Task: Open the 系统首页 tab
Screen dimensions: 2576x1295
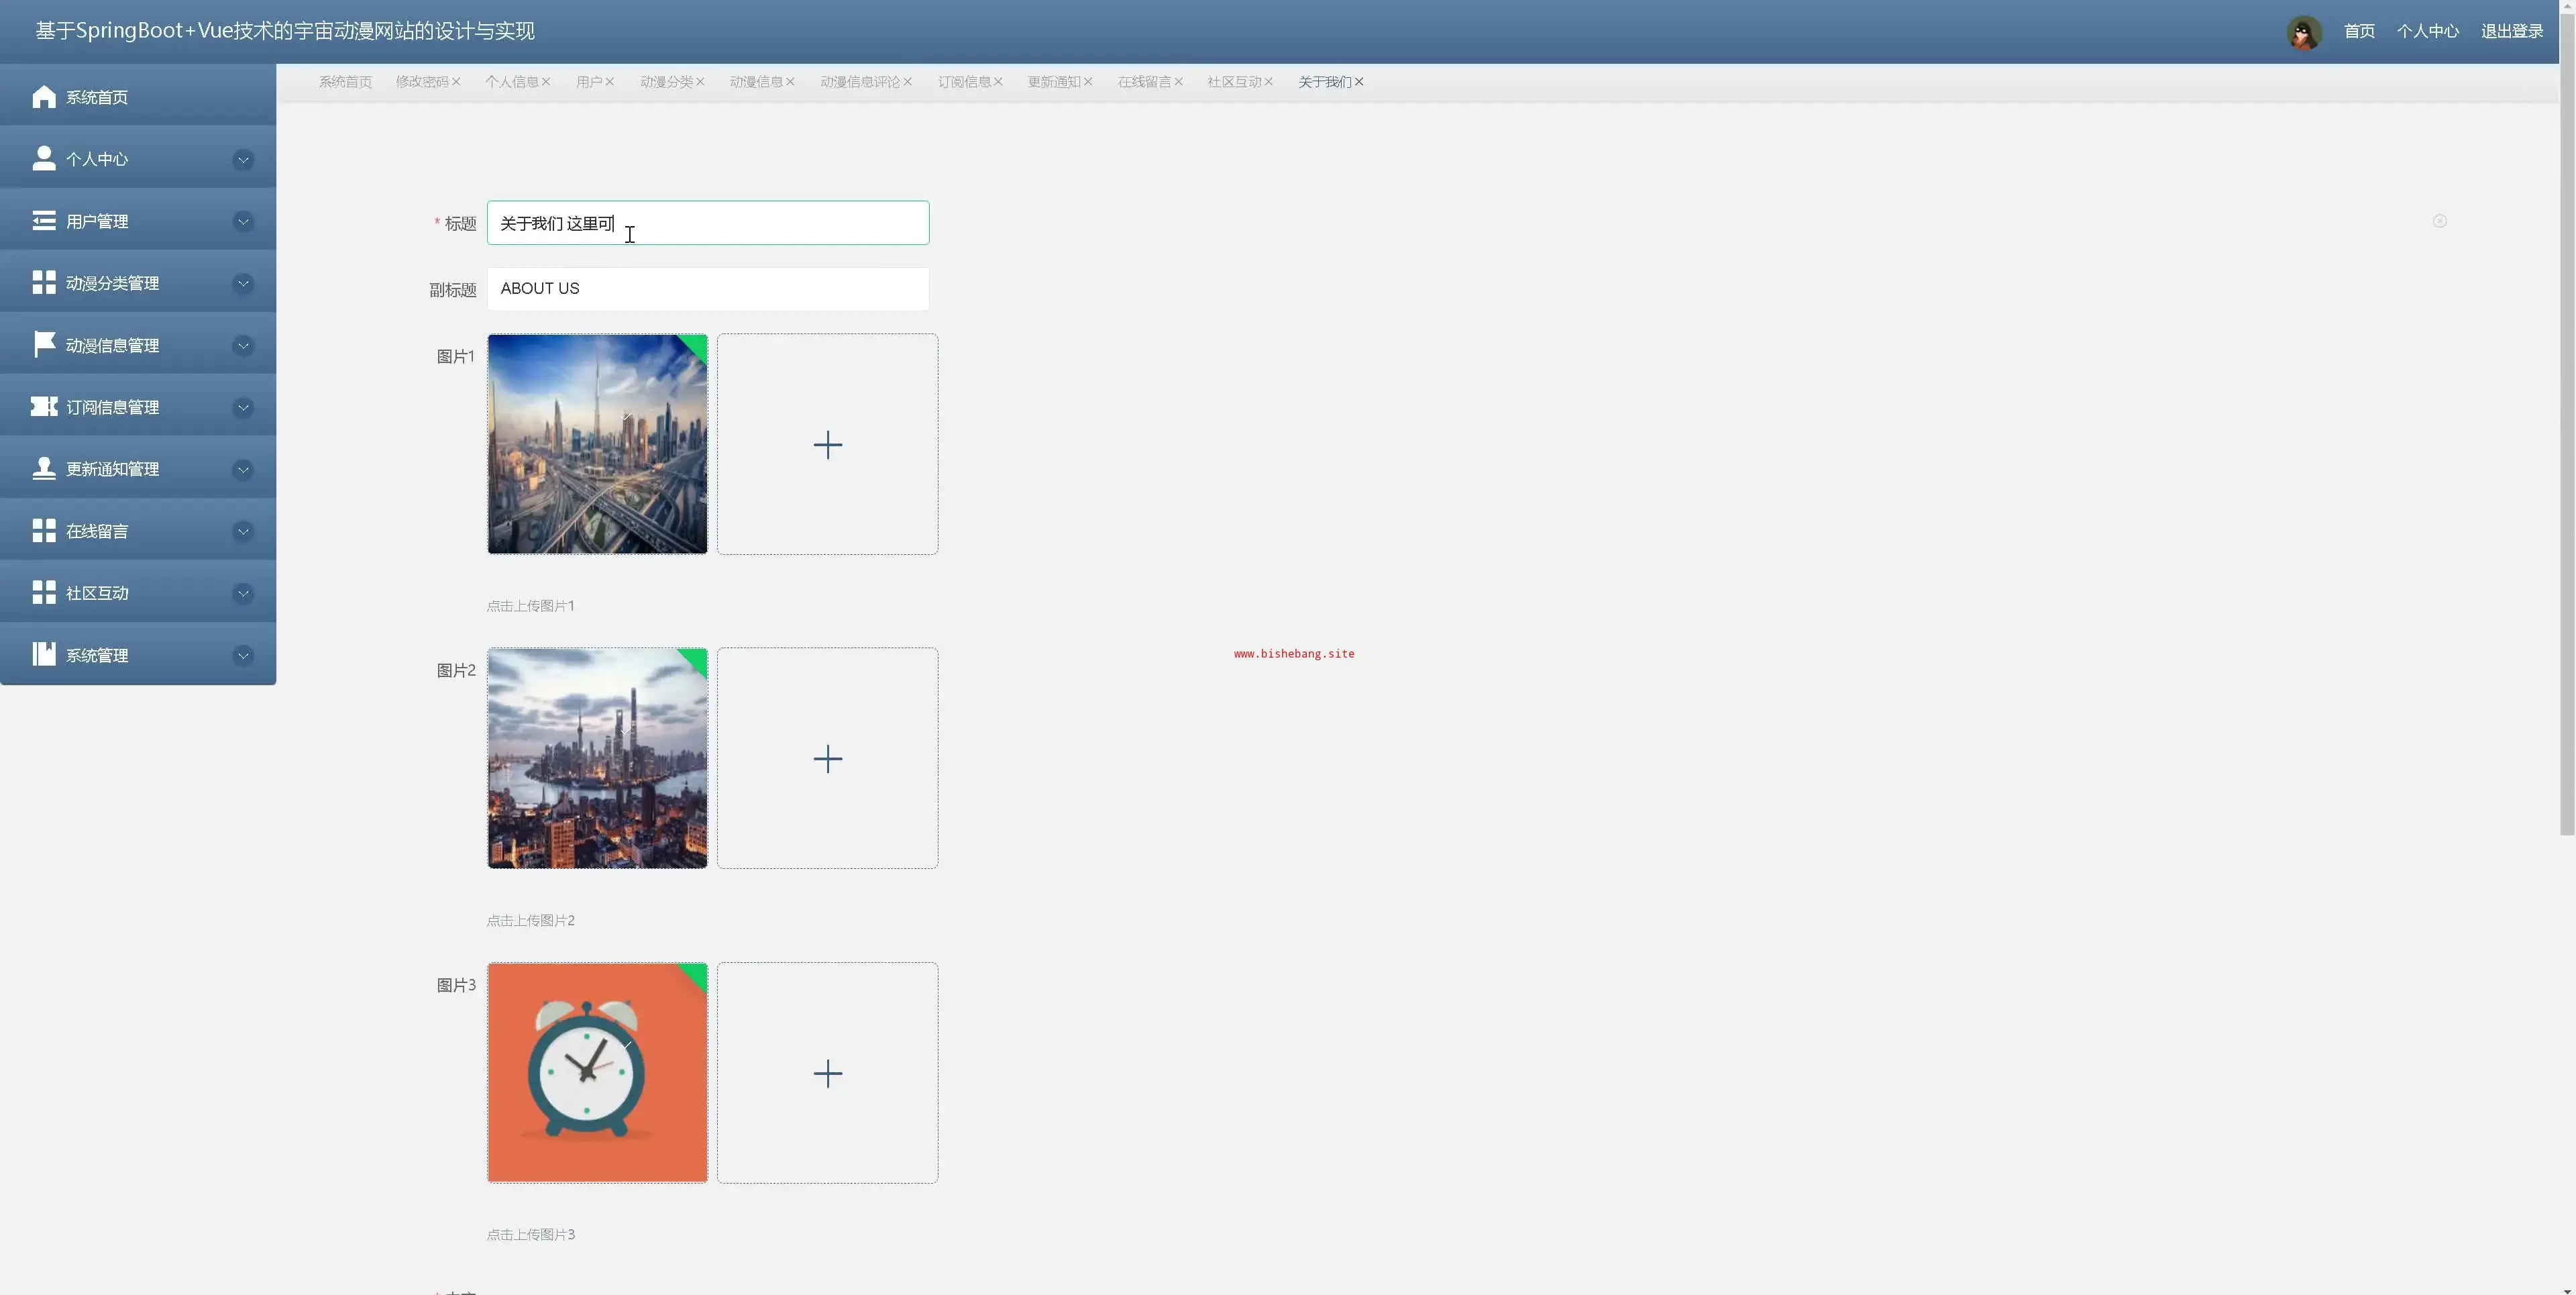Action: pos(345,82)
